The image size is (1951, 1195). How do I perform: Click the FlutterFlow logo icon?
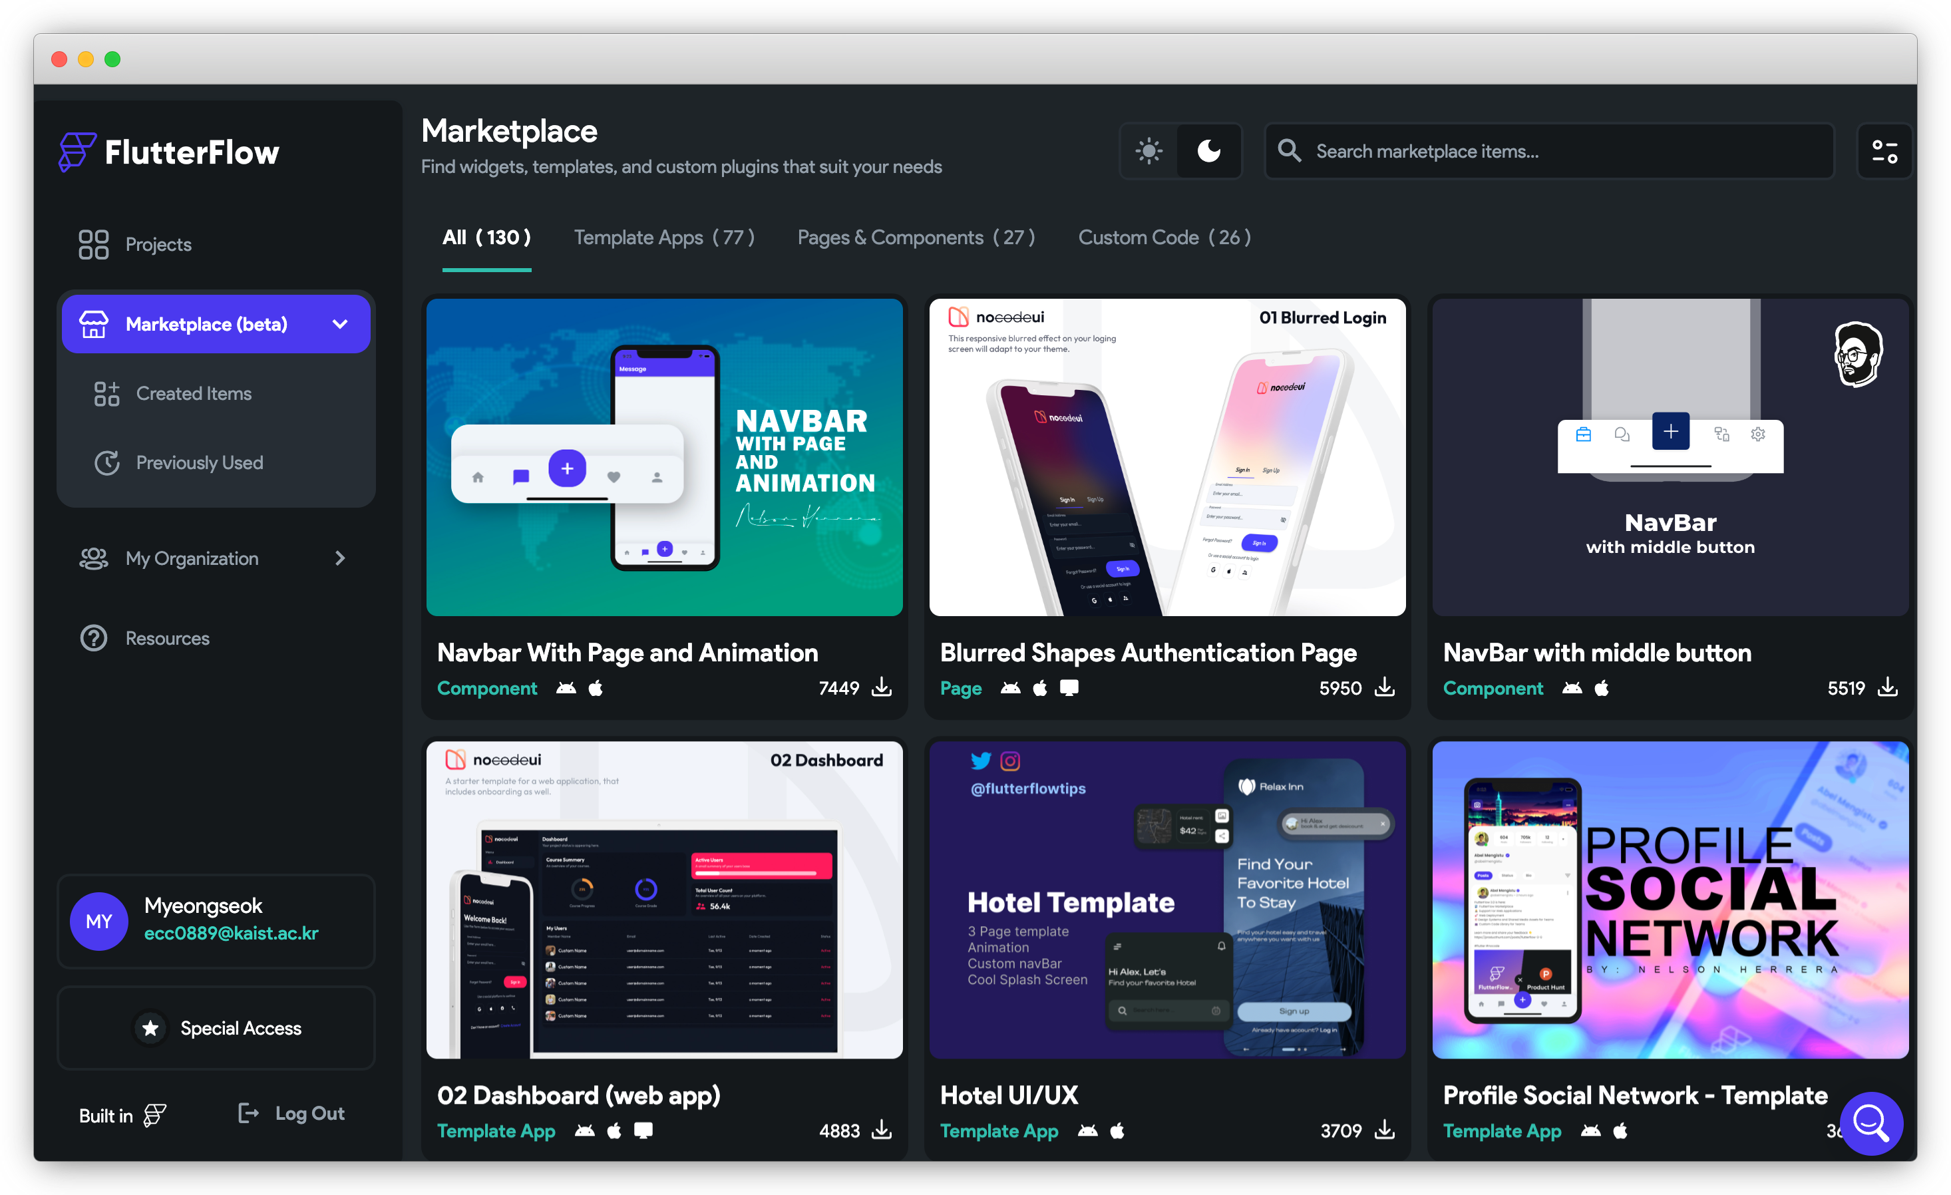[77, 151]
